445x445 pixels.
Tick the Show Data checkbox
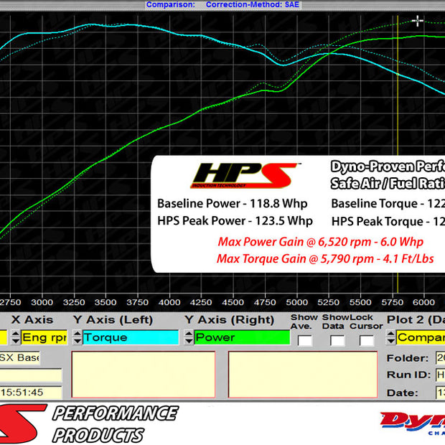tap(337, 340)
